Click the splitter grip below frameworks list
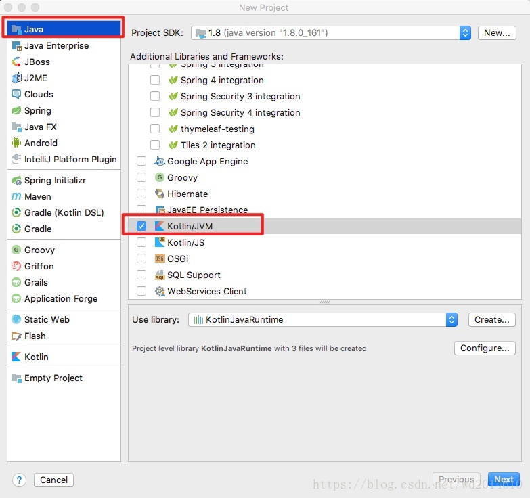530x498 pixels. (x=324, y=302)
